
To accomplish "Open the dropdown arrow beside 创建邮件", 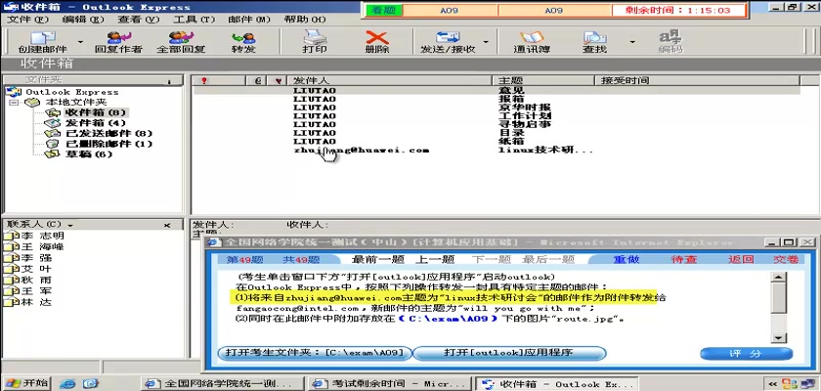I will [x=80, y=42].
